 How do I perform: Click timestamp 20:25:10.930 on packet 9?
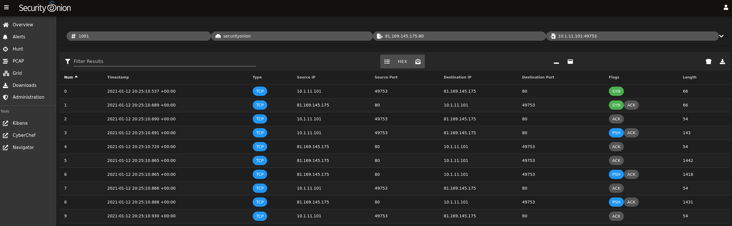point(141,216)
